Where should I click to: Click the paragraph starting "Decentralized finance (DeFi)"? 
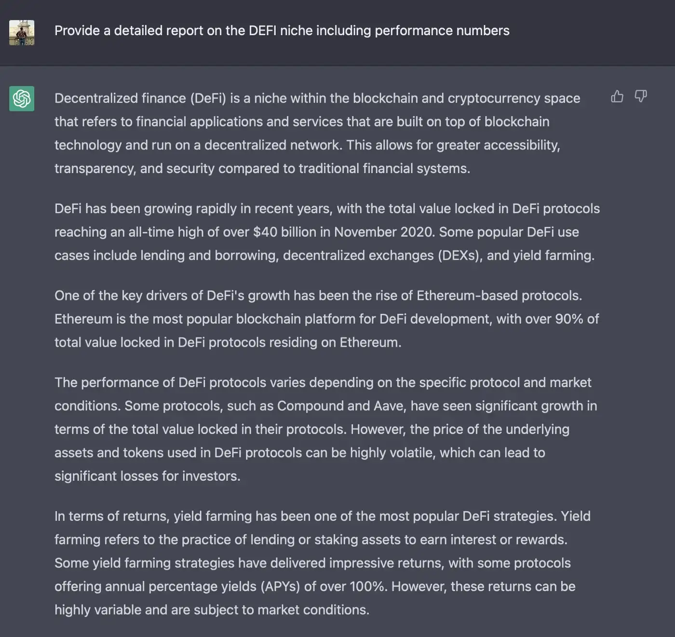(318, 133)
